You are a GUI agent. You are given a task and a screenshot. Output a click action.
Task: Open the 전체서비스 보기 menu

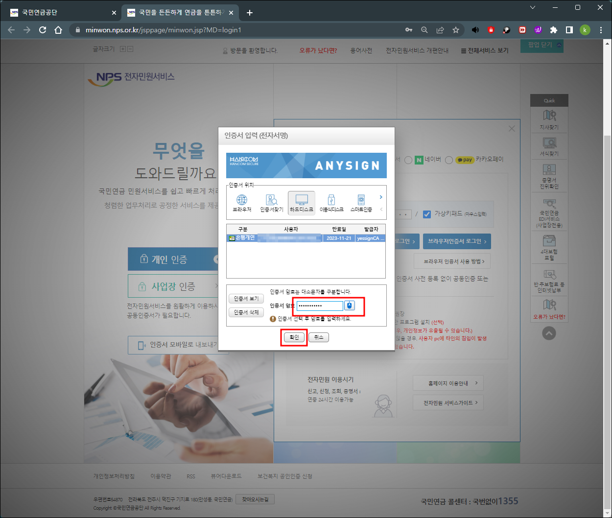coord(484,50)
